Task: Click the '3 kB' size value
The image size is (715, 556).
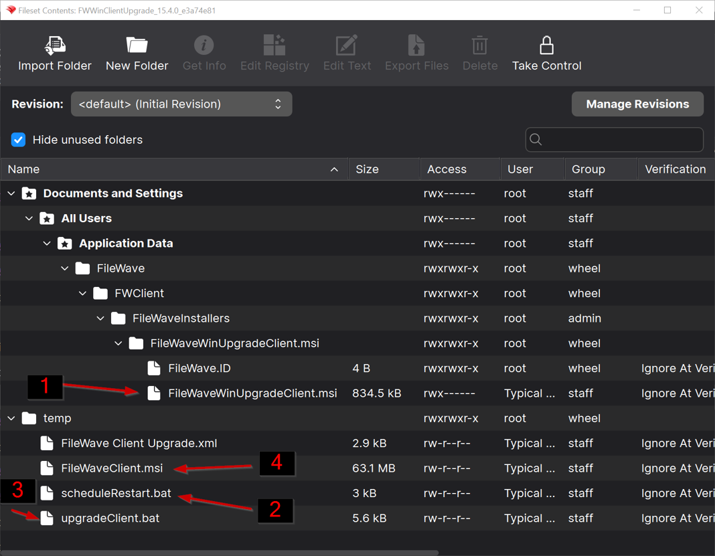Action: coord(364,493)
